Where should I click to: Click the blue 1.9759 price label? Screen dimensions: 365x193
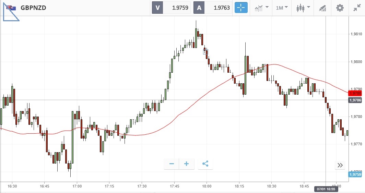[355, 174]
